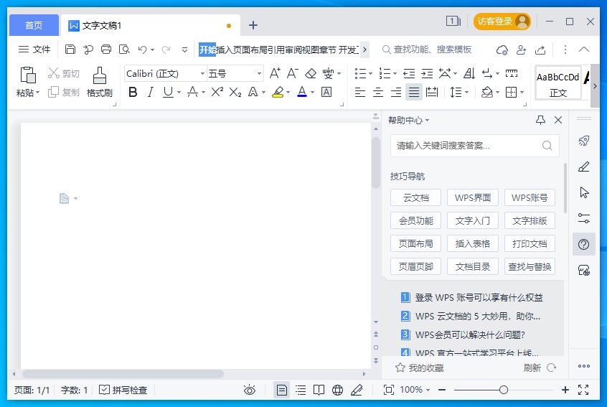Toggle Italic formatting

[151, 92]
